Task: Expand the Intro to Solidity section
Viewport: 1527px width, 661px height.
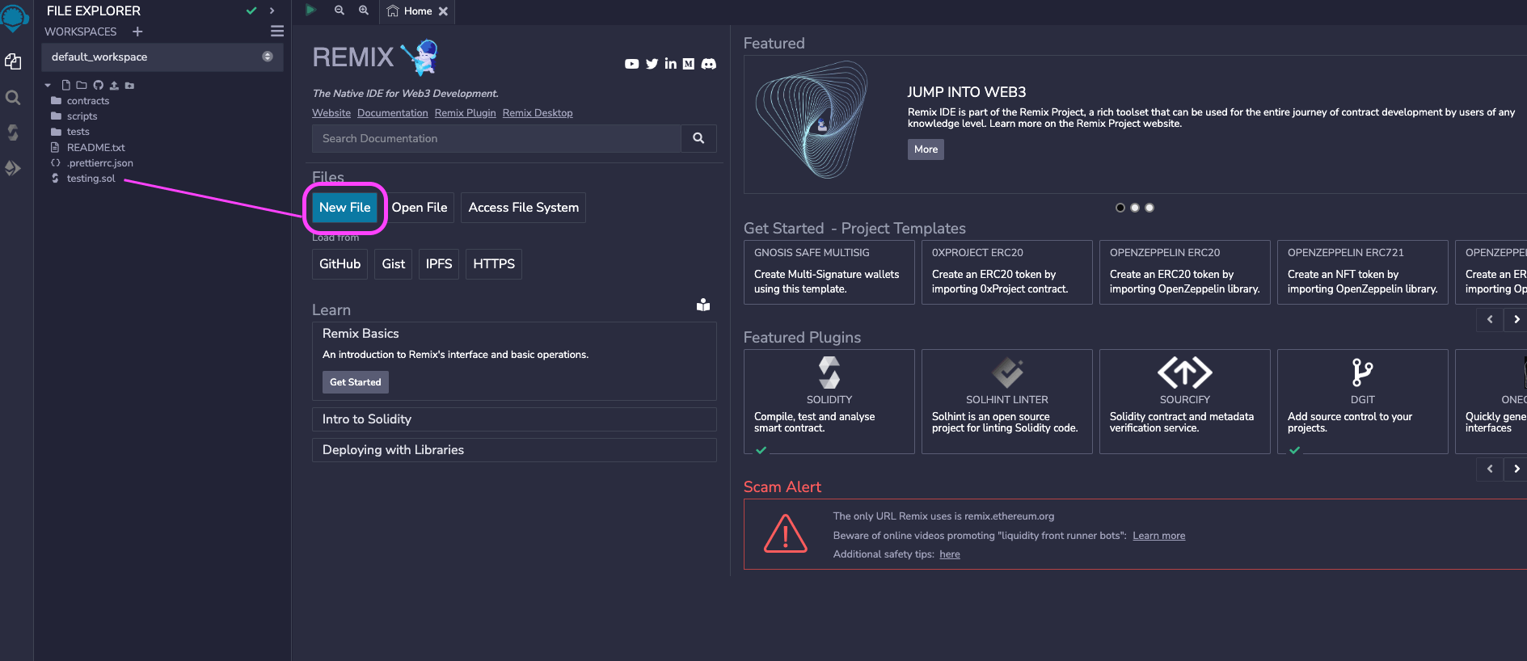Action: (x=513, y=419)
